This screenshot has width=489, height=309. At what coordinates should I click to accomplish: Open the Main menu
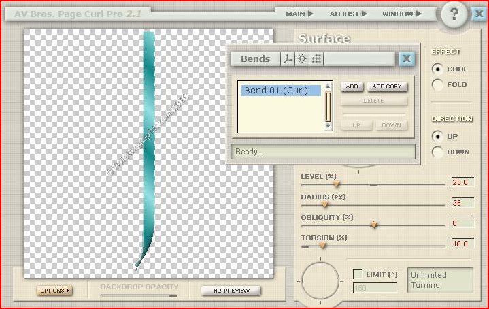click(299, 14)
